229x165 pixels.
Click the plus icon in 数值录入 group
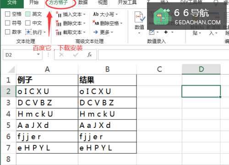(x=166, y=32)
